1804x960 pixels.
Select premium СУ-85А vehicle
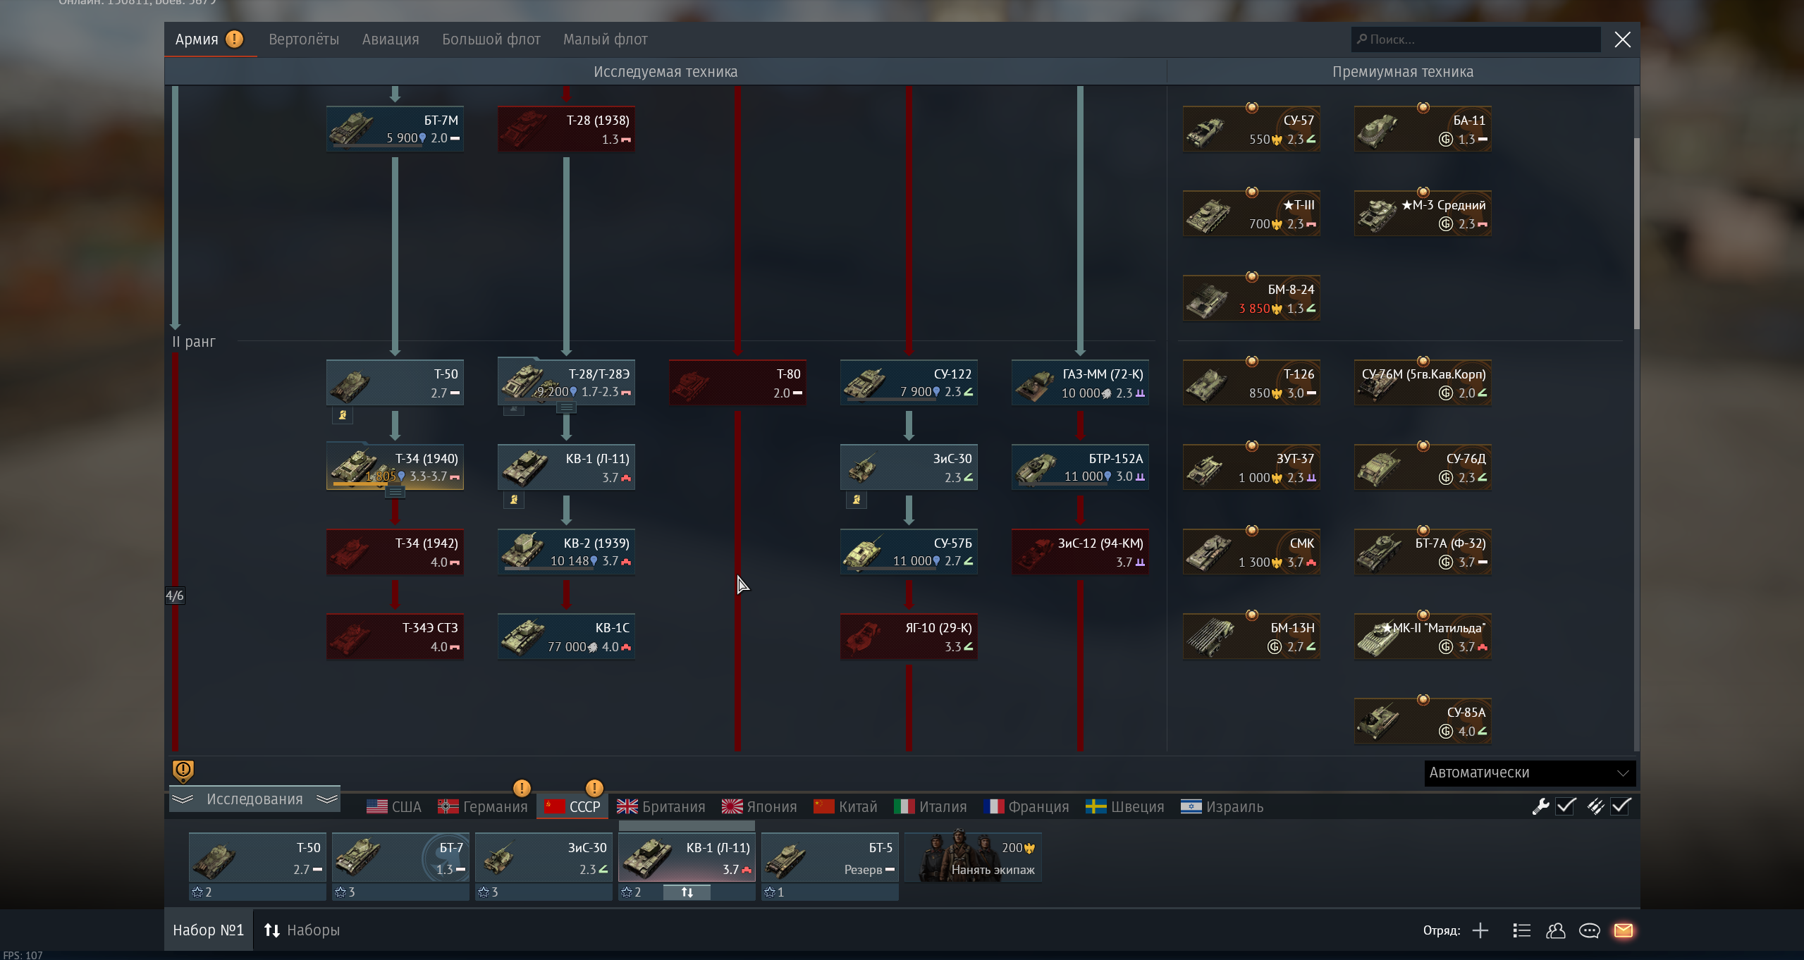1423,721
